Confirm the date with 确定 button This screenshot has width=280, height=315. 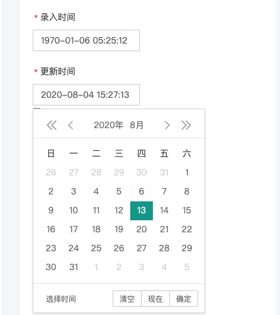click(x=184, y=299)
